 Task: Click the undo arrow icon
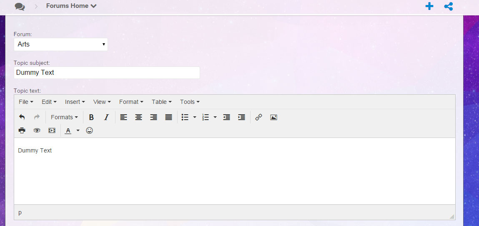[22, 117]
